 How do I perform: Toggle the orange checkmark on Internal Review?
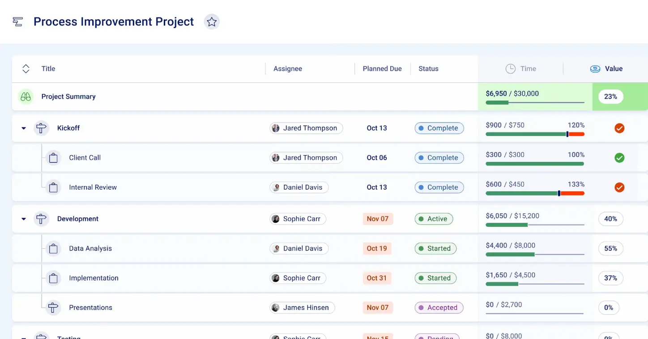[619, 187]
